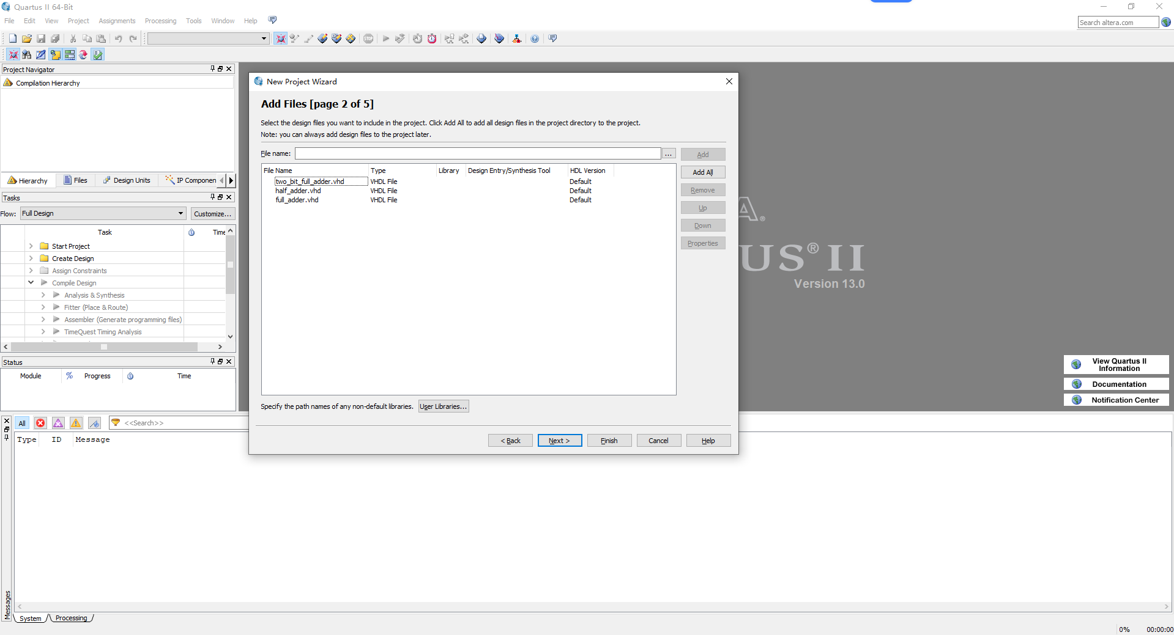Toggle the red error messages filter
The image size is (1174, 635).
40,423
